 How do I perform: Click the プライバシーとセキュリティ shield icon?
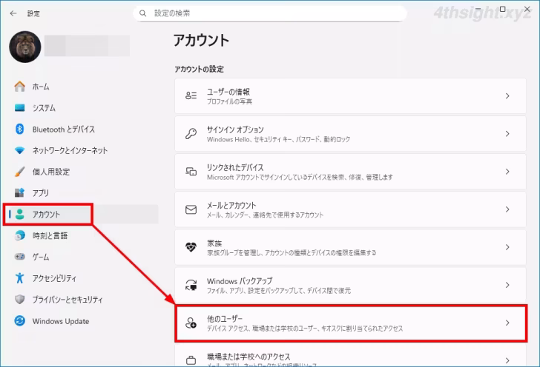point(20,300)
